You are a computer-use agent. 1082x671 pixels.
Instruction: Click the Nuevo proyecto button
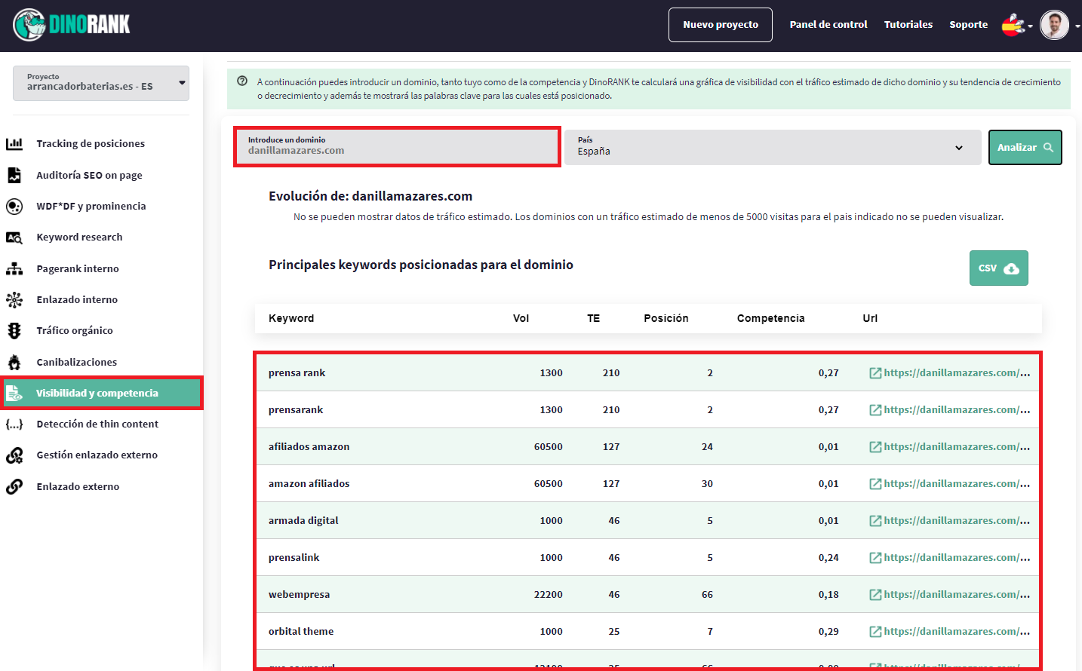[x=721, y=25]
